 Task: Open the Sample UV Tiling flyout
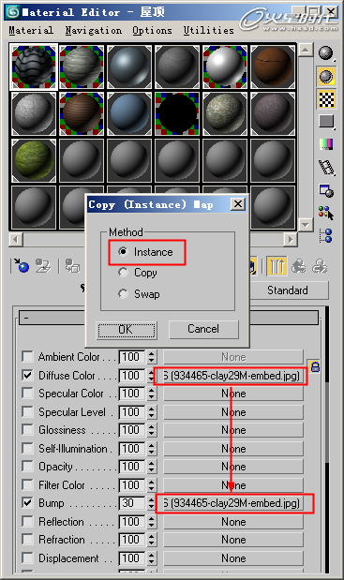click(x=326, y=122)
